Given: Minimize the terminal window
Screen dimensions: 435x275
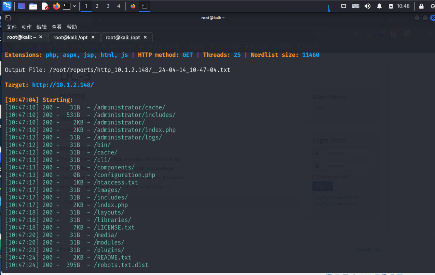Looking at the screenshot, I should (x=417, y=18).
